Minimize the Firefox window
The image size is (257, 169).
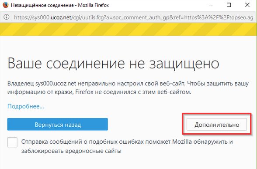(211, 5)
